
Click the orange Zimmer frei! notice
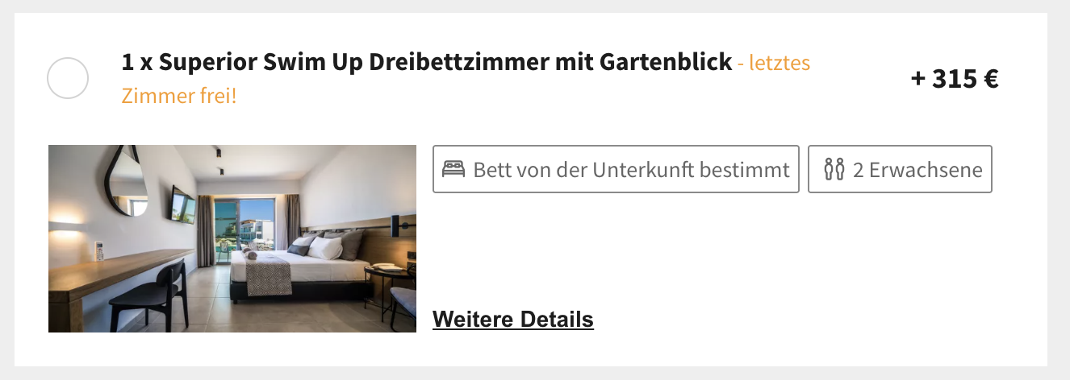click(x=179, y=97)
